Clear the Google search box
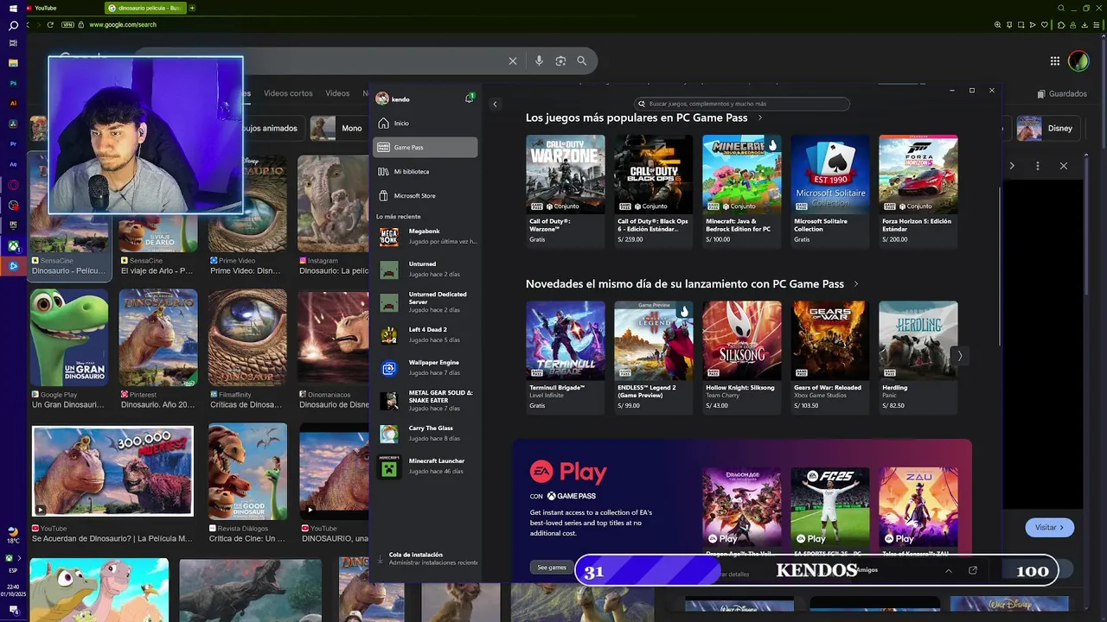This screenshot has height=622, width=1107. pos(512,60)
